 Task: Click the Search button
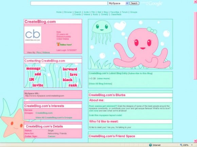coord(134,3)
